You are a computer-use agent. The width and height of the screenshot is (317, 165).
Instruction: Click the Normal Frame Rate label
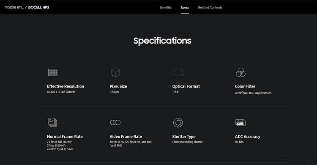pyautogui.click(x=65, y=137)
